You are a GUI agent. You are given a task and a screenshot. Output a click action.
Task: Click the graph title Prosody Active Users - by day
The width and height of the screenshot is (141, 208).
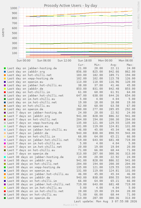[70, 6]
